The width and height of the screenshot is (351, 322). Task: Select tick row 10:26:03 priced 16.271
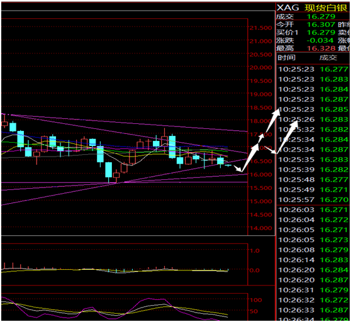pos(313,209)
